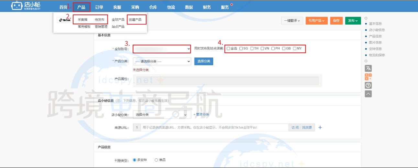Choose 采集箱 in product submenu
This screenshot has height=168, width=418.
pyautogui.click(x=82, y=20)
